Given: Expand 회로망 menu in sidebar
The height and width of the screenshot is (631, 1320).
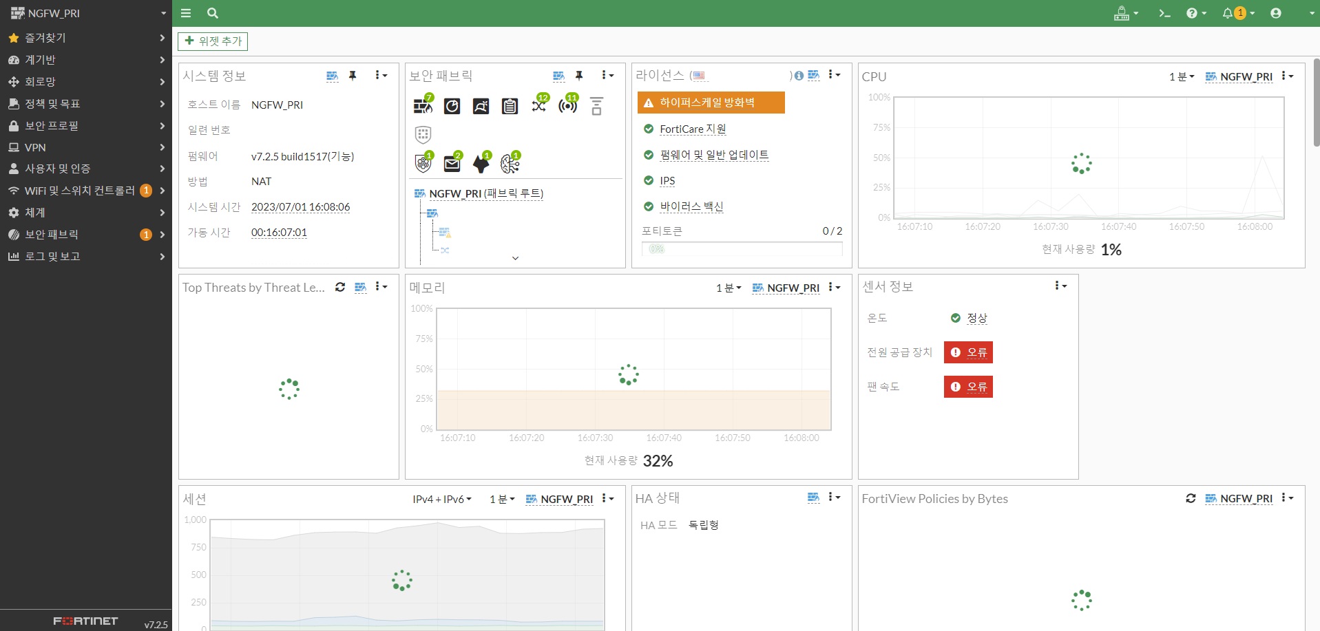Looking at the screenshot, I should [x=86, y=82].
